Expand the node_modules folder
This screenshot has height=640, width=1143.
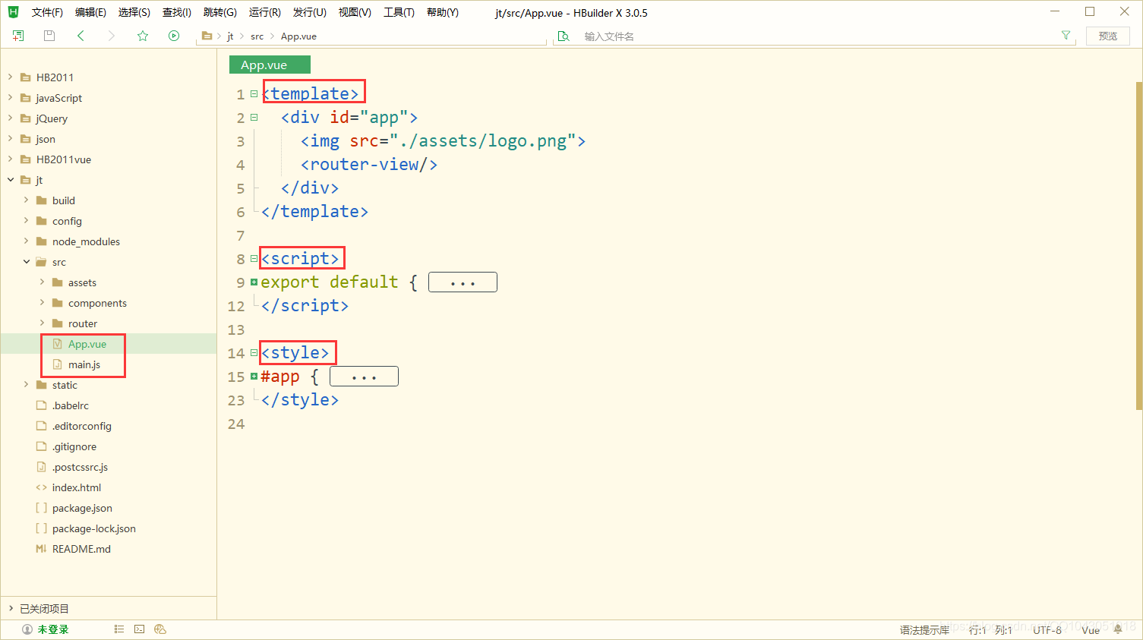[x=26, y=241]
